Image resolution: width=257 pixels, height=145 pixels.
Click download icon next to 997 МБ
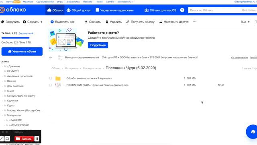click(185, 85)
